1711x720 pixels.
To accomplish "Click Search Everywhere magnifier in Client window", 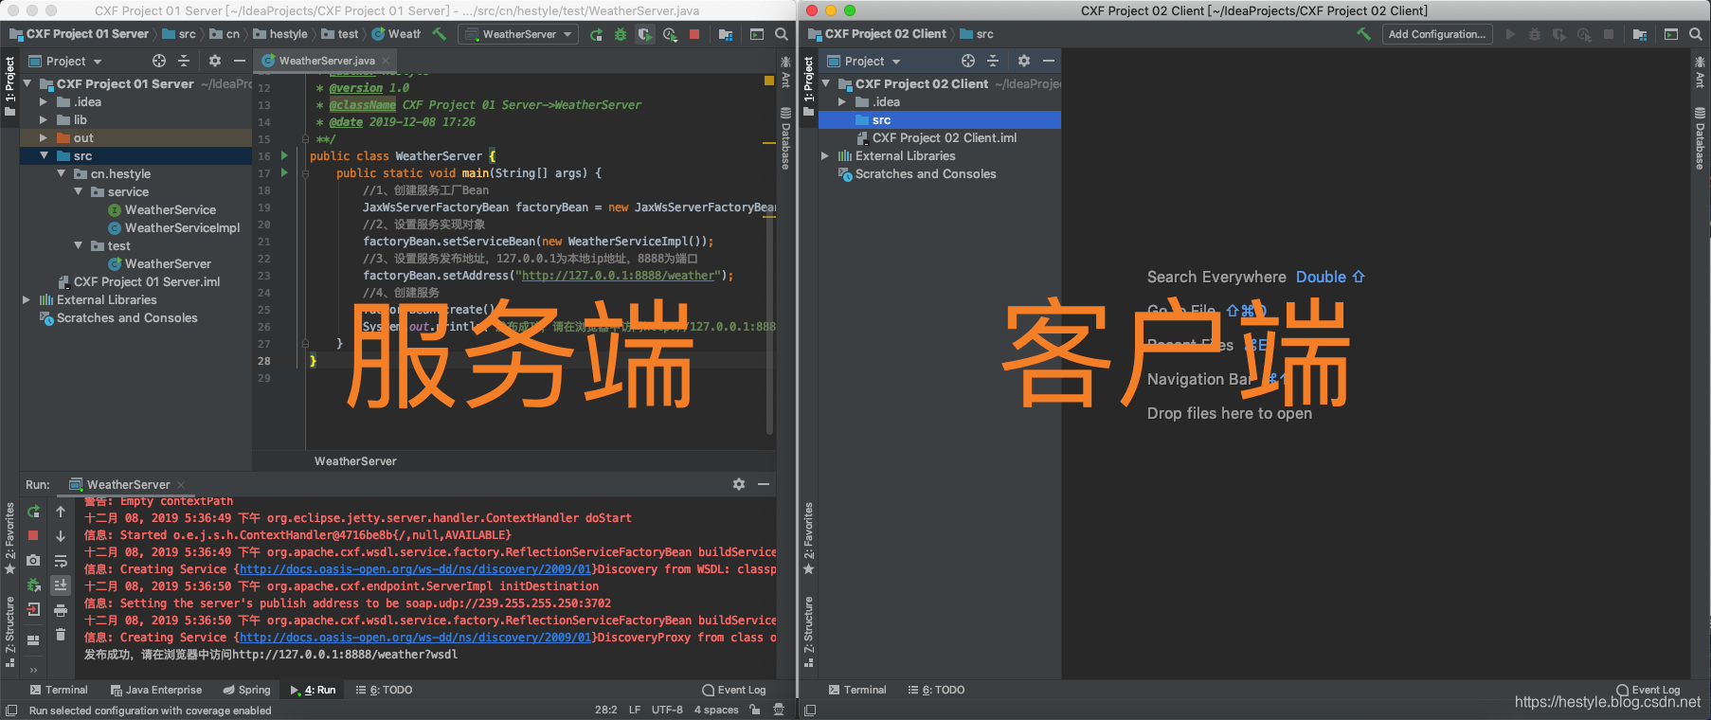I will point(1696,34).
